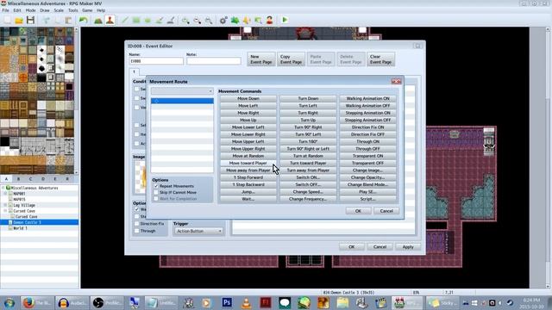Toggle Direction Fix checkbox in Event Editor

136,224
